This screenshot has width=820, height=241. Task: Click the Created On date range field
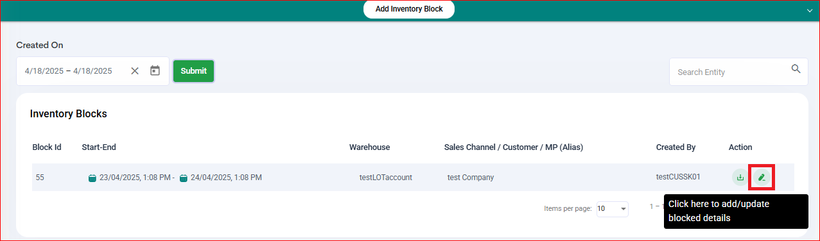pyautogui.click(x=92, y=71)
